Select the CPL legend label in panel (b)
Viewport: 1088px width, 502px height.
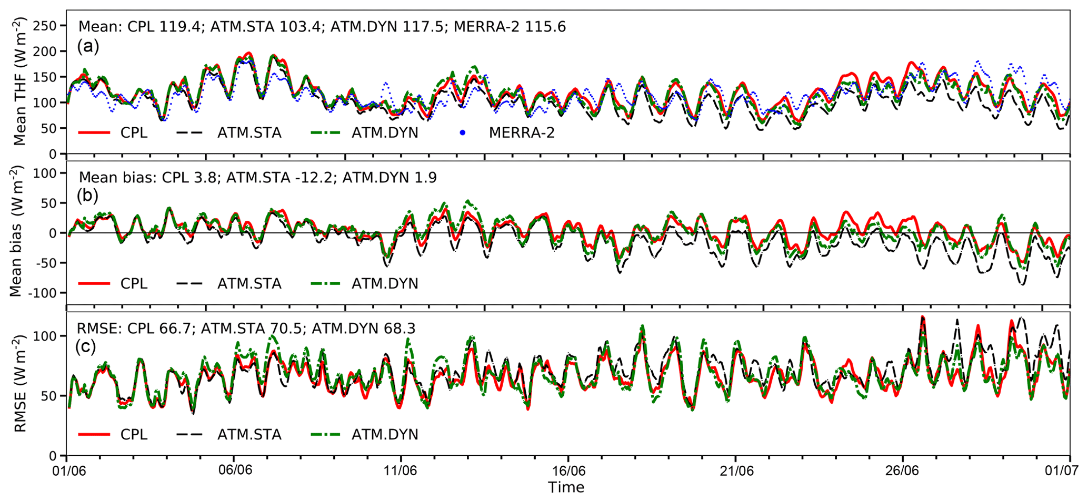click(134, 284)
